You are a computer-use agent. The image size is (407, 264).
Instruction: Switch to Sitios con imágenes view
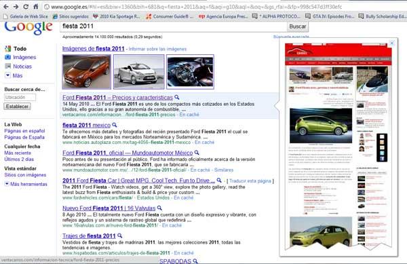(25, 175)
